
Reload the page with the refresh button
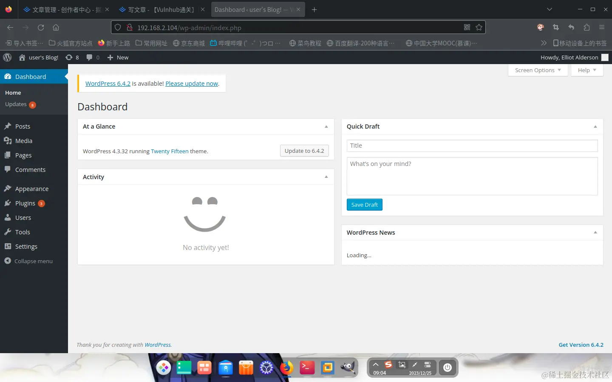[41, 28]
